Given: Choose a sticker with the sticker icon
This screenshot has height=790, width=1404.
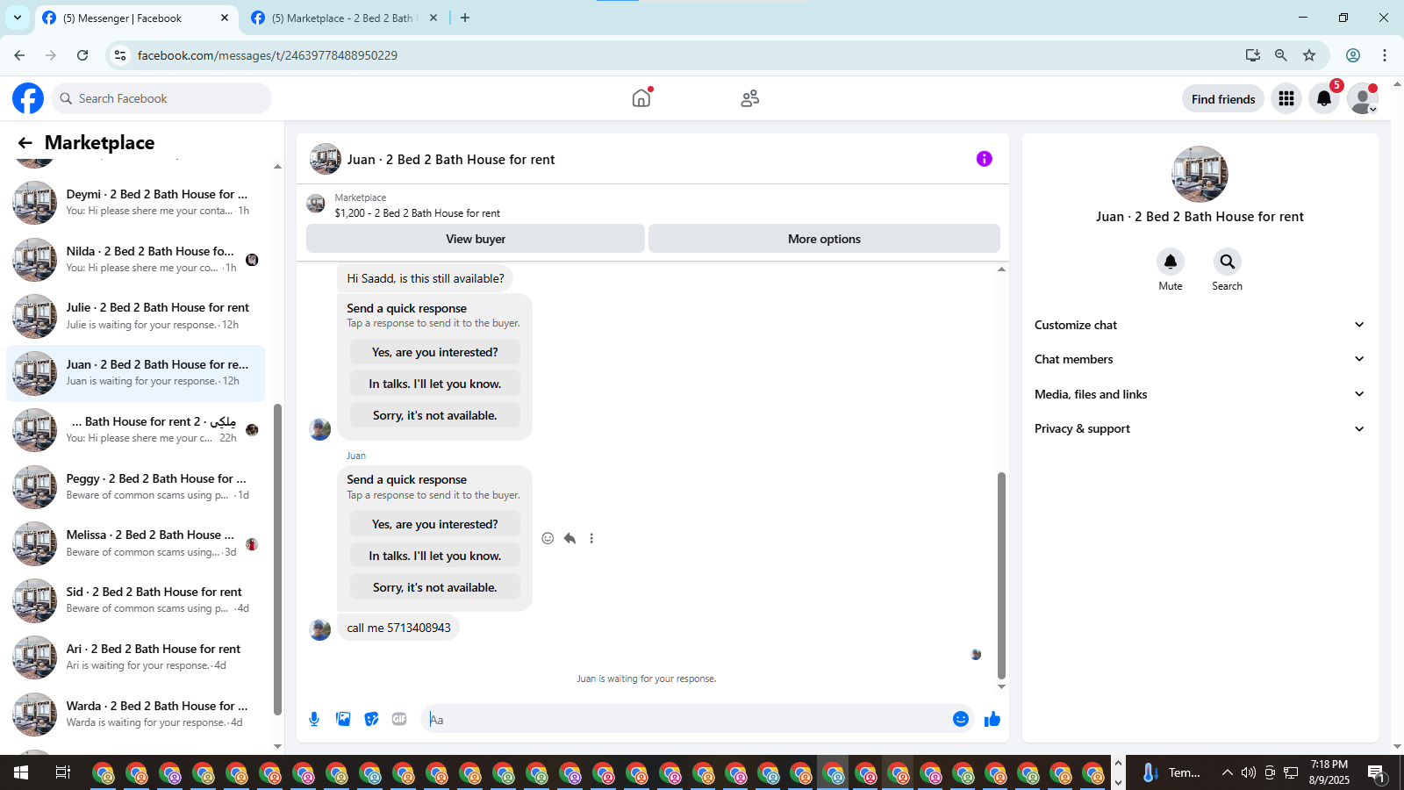Looking at the screenshot, I should coord(372,720).
